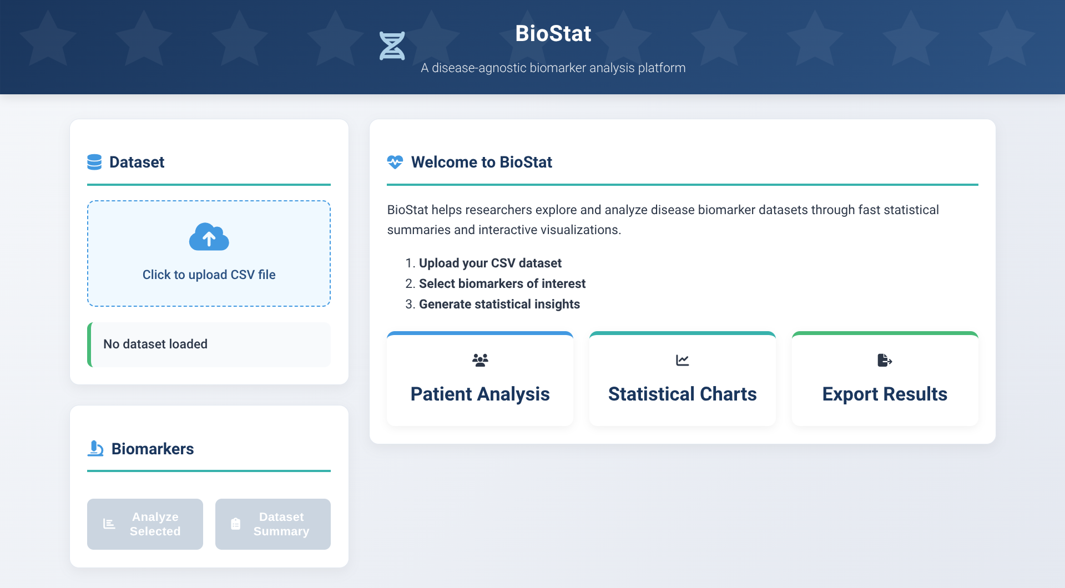Screen dimensions: 1065x588
Task: Click the DNA helix logo icon
Action: point(392,45)
